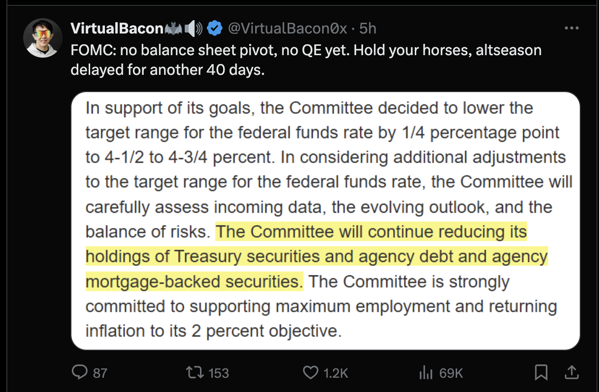Click the share upload-arrow icon
This screenshot has width=599, height=392.
[x=571, y=372]
